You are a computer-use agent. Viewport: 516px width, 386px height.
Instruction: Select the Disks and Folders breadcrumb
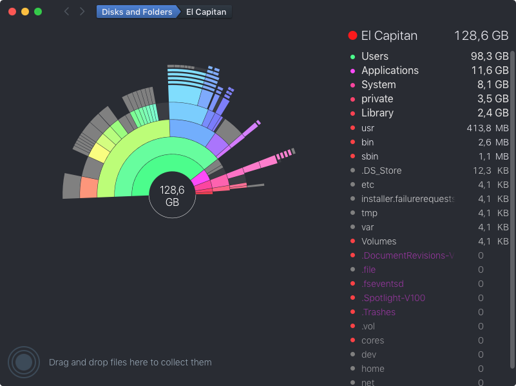tap(137, 12)
